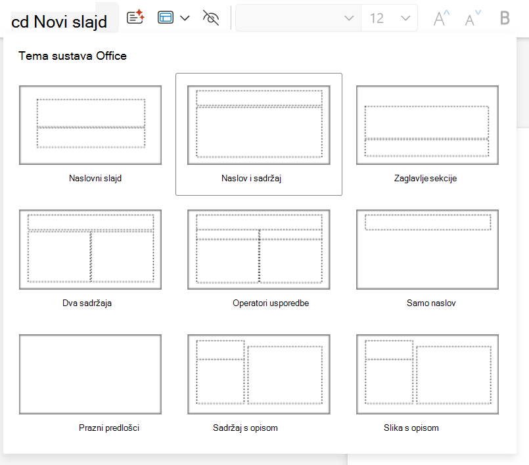Click the Samo naslov label text
Screen dimensions: 529x465
pyautogui.click(x=431, y=303)
